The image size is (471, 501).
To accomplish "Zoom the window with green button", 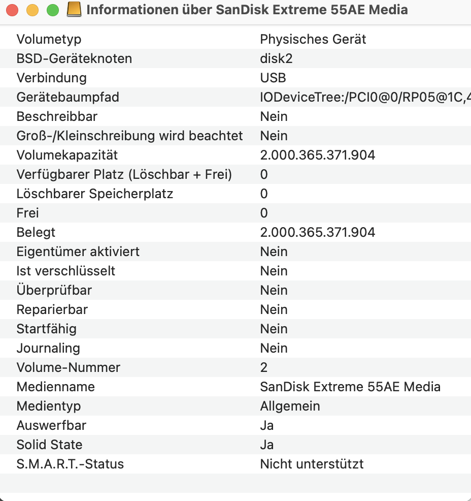I will pyautogui.click(x=52, y=10).
